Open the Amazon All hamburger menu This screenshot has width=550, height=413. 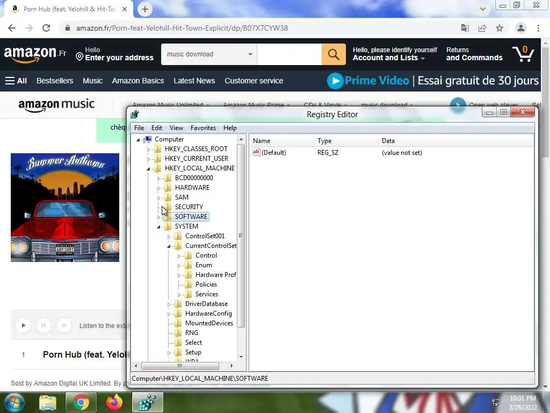(x=16, y=81)
